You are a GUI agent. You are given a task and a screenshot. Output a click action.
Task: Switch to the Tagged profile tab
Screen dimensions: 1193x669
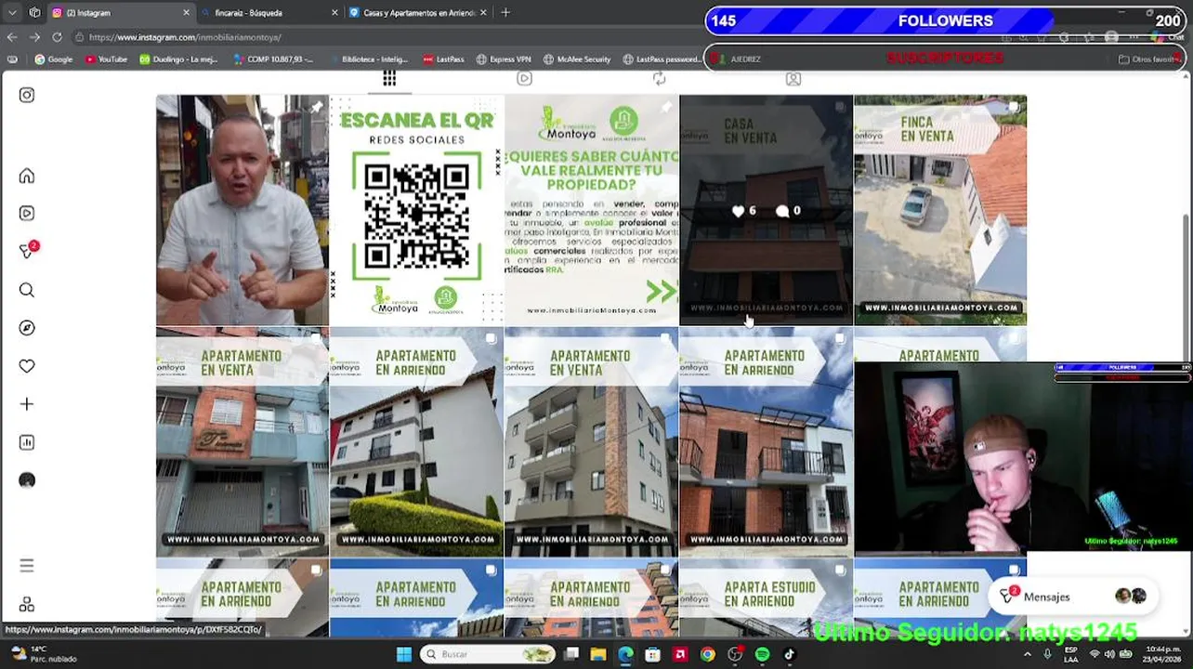click(793, 79)
